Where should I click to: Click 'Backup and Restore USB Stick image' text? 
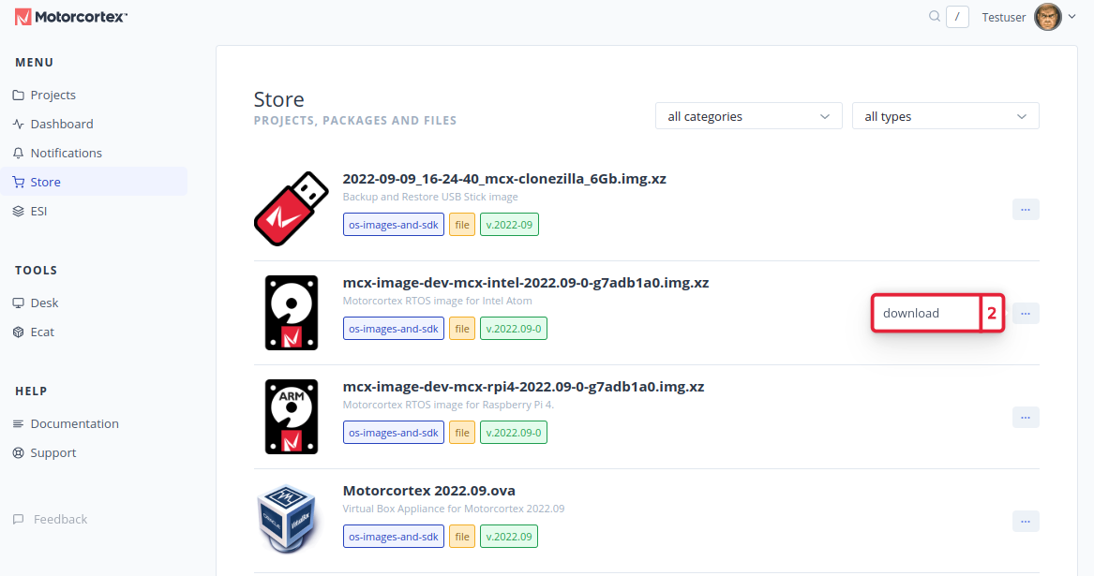pos(430,197)
